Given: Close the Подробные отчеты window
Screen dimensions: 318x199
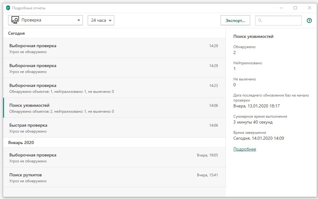Looking at the screenshot, I should pyautogui.click(x=309, y=8).
